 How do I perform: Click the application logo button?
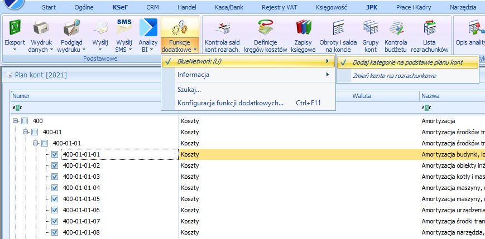(x=14, y=4)
